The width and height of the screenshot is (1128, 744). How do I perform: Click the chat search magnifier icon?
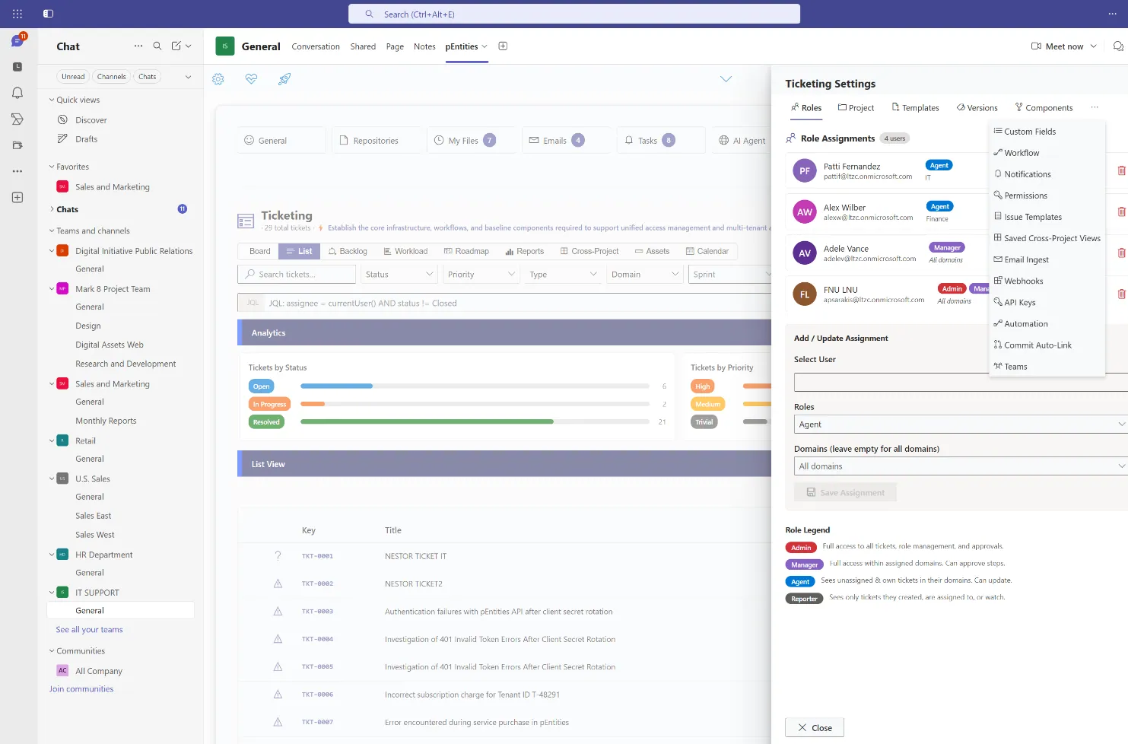coord(157,46)
